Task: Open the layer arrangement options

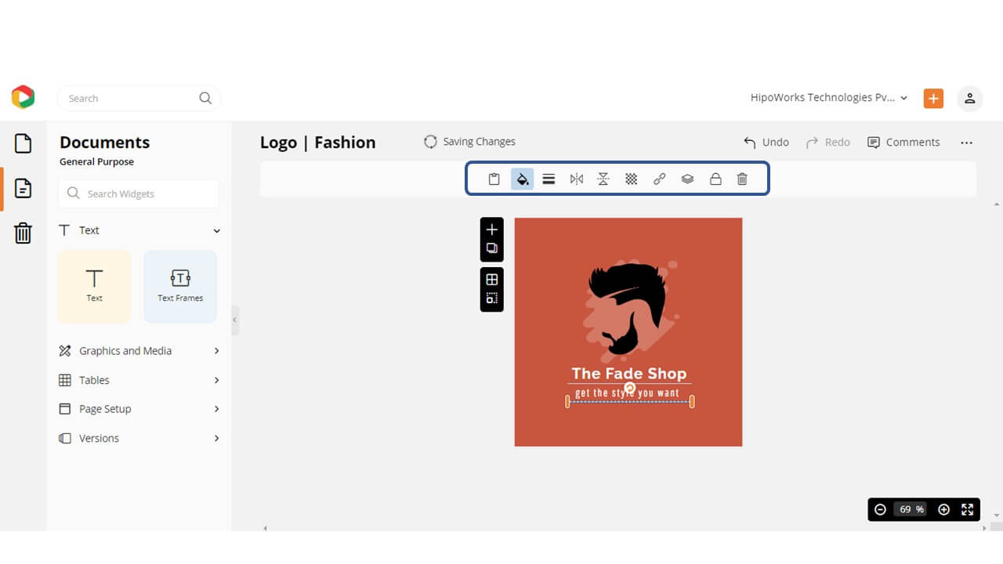Action: (x=687, y=179)
